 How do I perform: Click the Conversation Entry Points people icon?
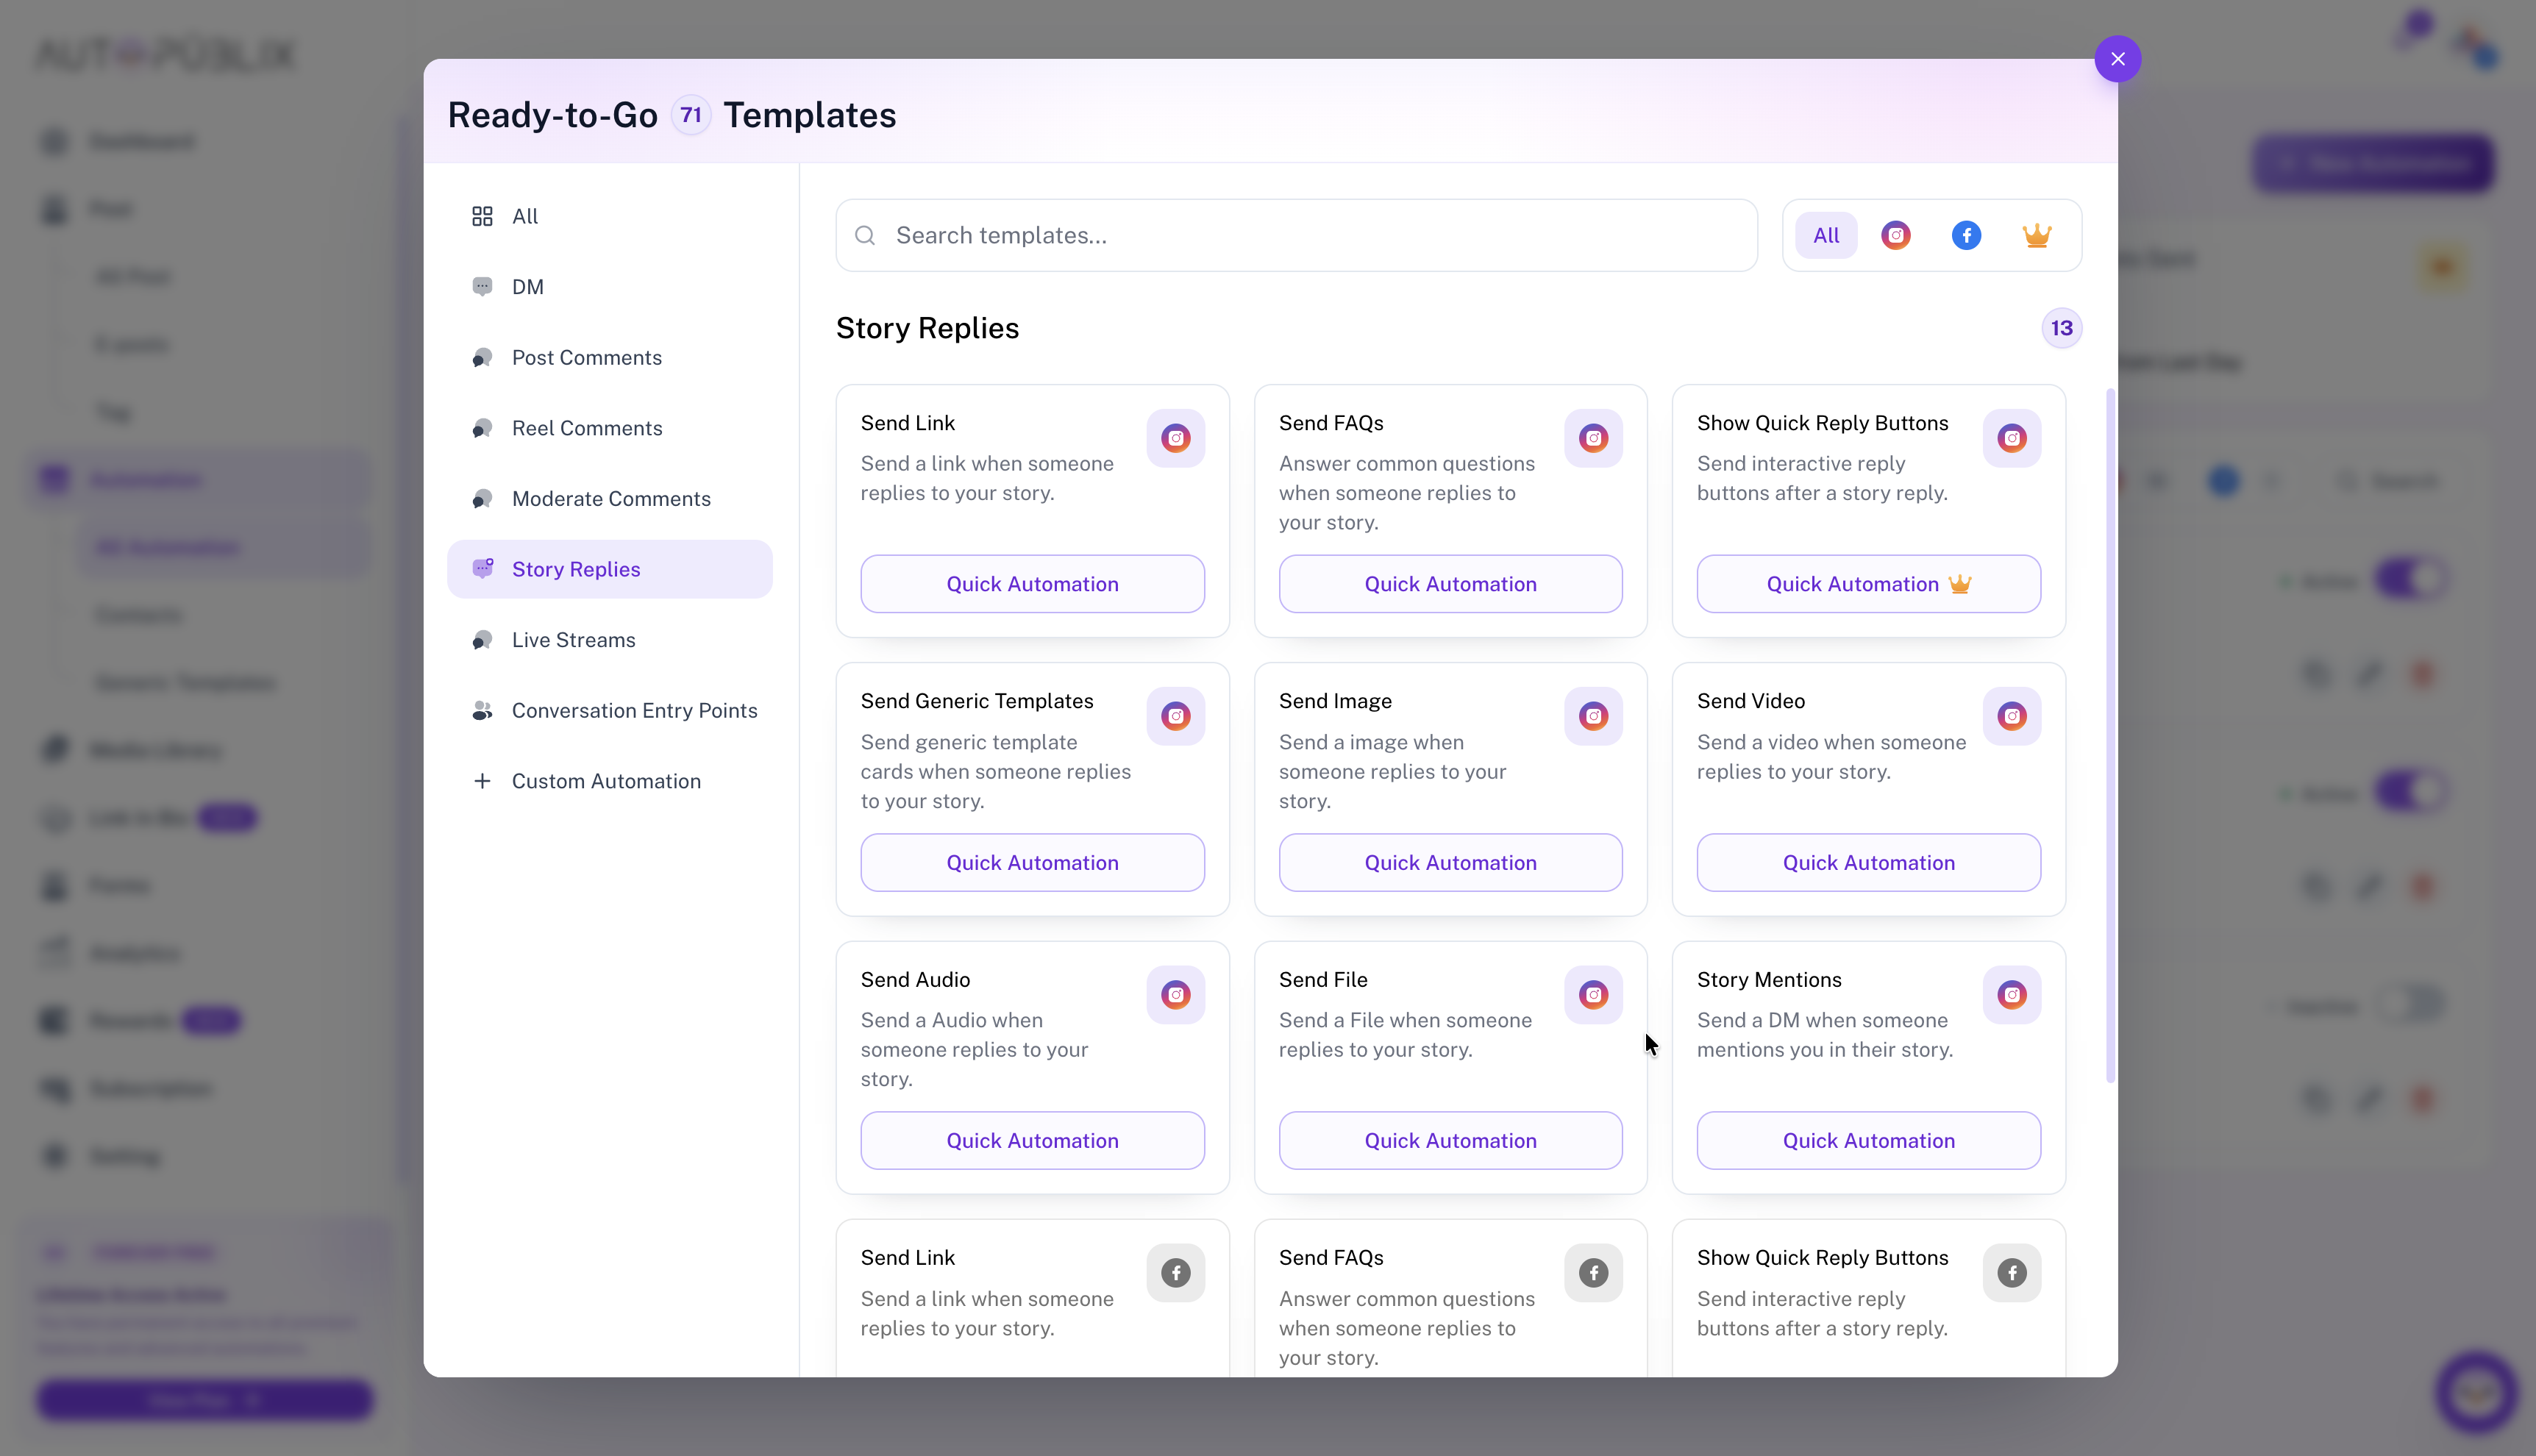(482, 710)
